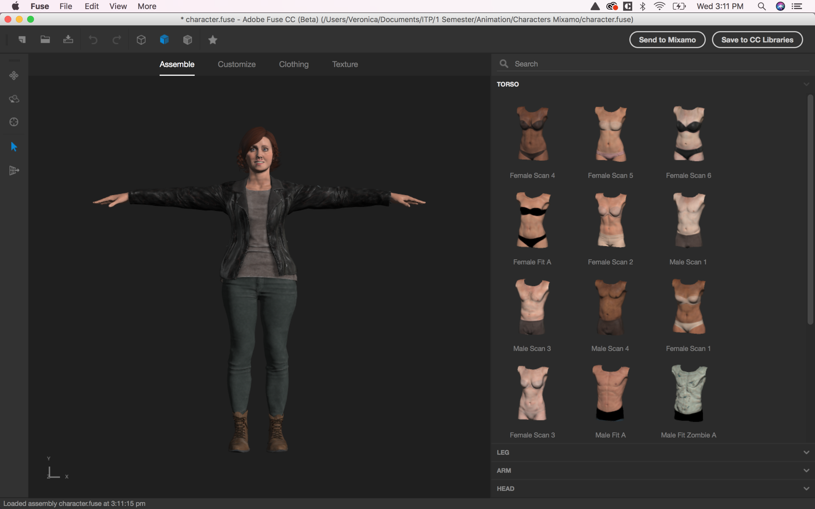Click the redo arrow icon
This screenshot has height=509, width=815.
[x=117, y=40]
